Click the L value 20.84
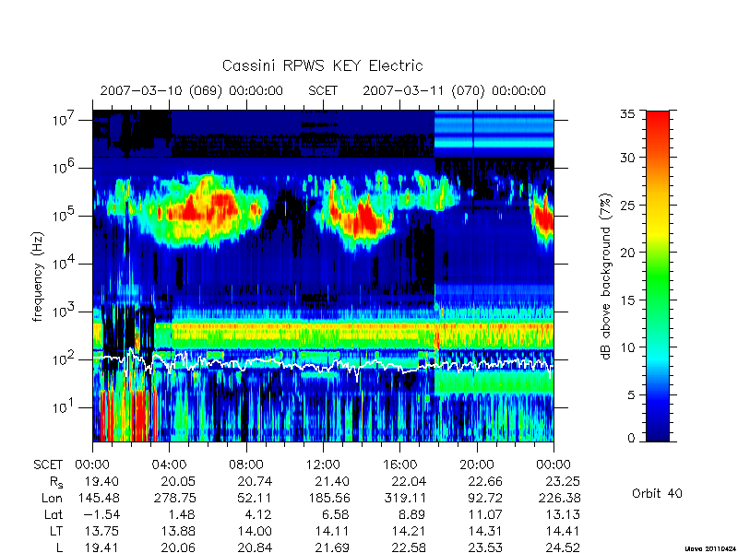738x553 pixels. pyautogui.click(x=255, y=547)
